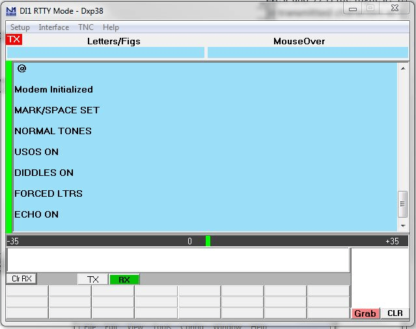Click the white transmit text input box
The image size is (416, 329).
tap(178, 260)
